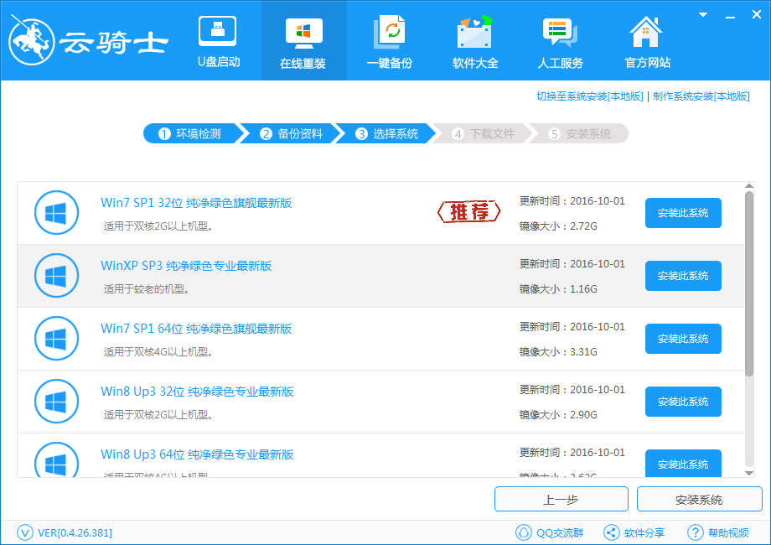Open 一键备份 backup tool
The height and width of the screenshot is (545, 771).
388,40
